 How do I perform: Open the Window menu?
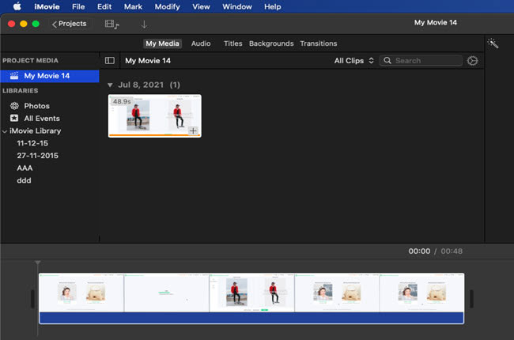tap(237, 6)
